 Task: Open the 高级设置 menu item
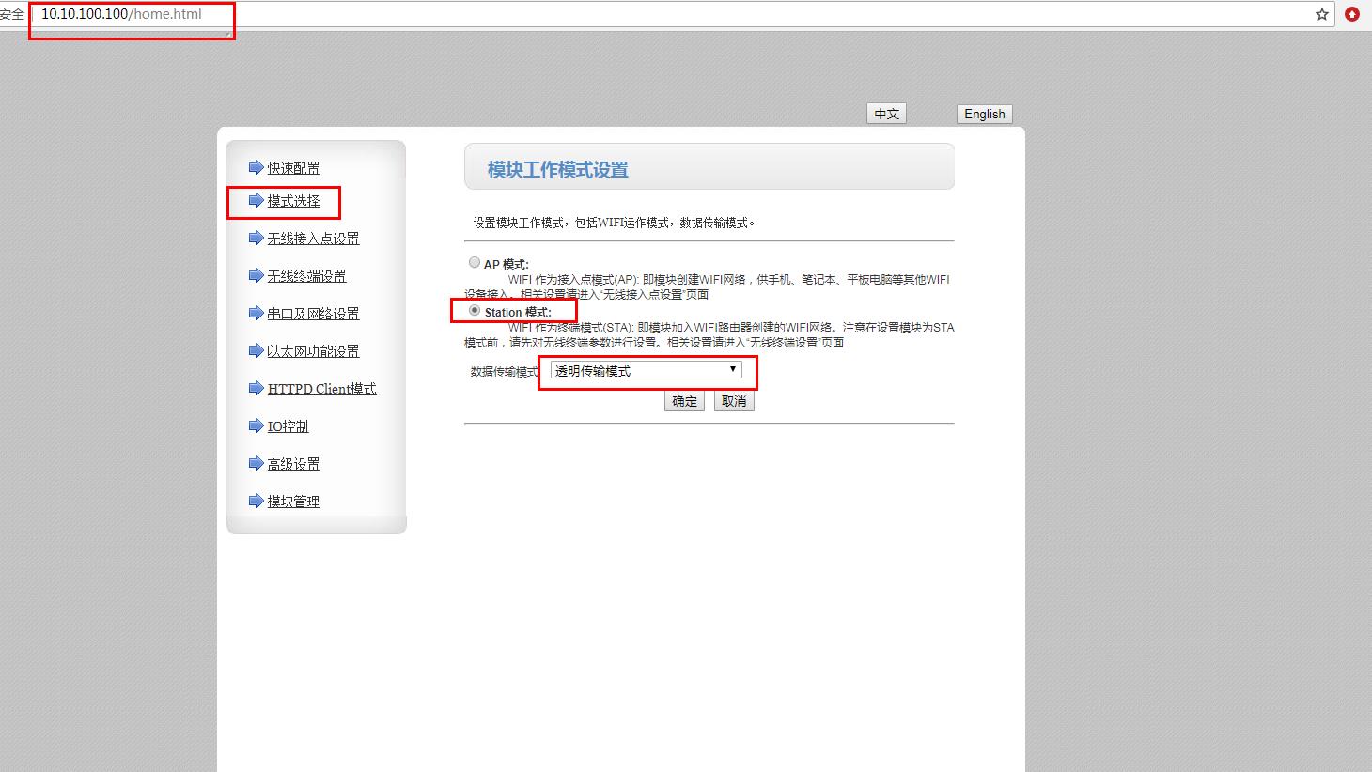293,464
